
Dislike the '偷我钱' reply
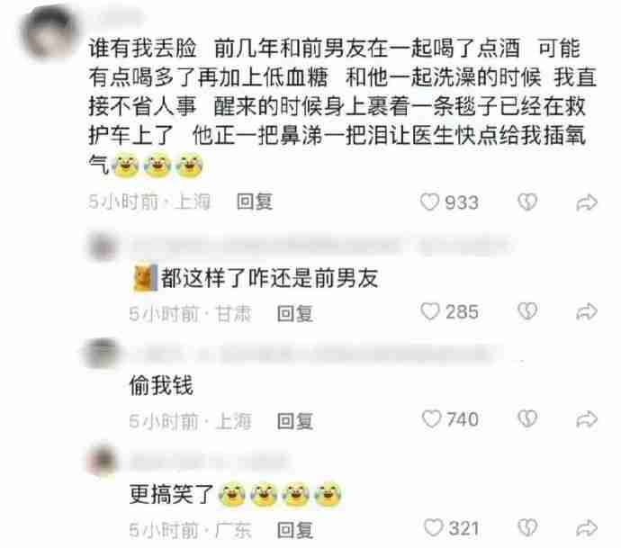[527, 419]
